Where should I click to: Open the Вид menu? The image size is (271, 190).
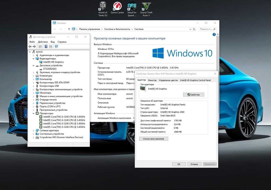click(53, 42)
